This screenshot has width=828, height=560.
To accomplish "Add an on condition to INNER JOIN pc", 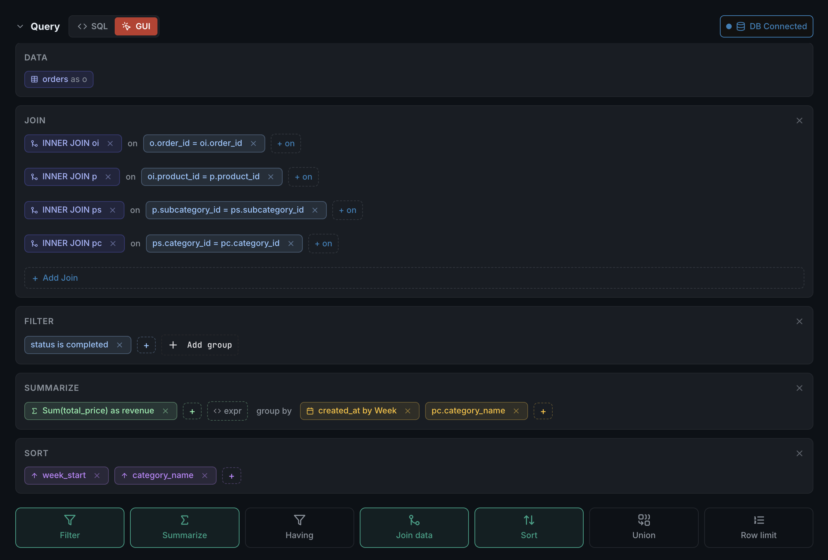I will (x=323, y=244).
